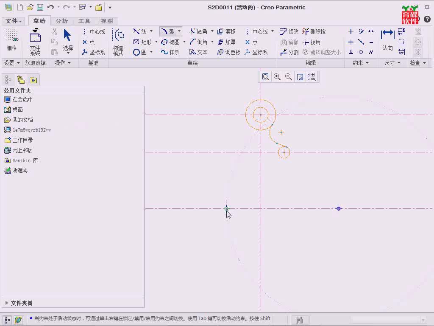Pick the Spline (样条) tool
This screenshot has width=434, height=326.
point(170,52)
